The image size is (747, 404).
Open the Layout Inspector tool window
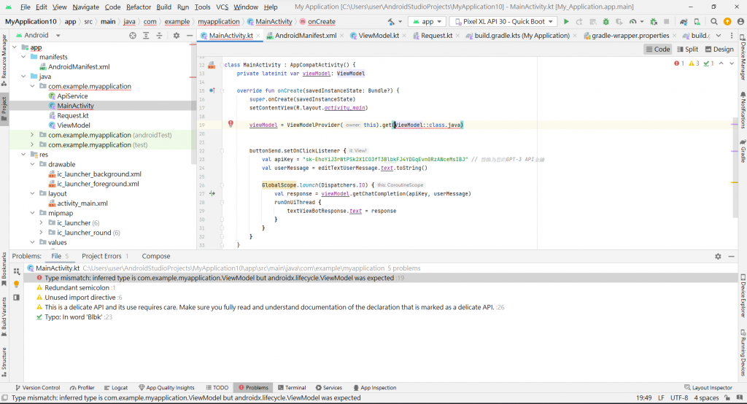[x=708, y=388]
